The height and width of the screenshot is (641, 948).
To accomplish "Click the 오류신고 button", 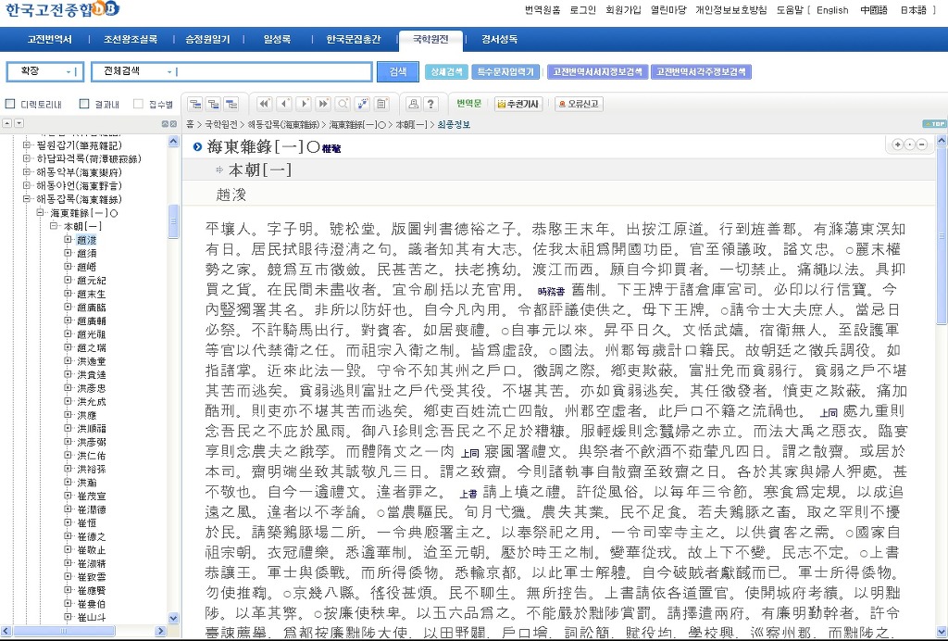I will [x=579, y=104].
